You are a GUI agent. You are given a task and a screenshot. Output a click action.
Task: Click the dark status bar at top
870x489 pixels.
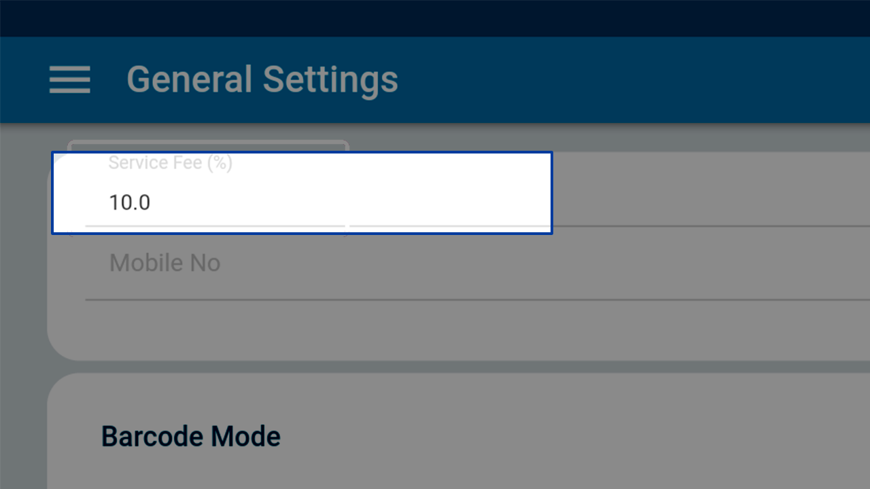(435, 18)
